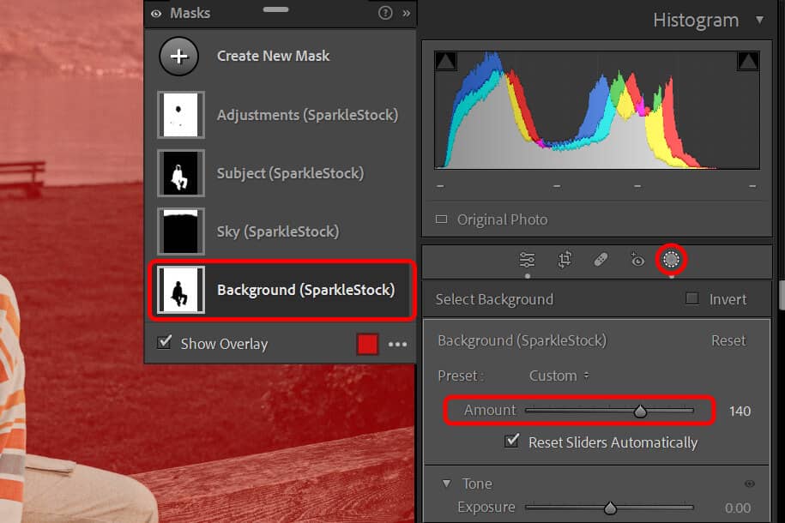Toggle highlight clipping indicator in histogram
The height and width of the screenshot is (523, 785).
click(748, 61)
